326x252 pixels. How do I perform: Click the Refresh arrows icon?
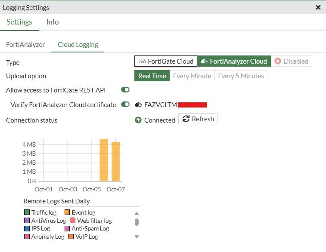pyautogui.click(x=186, y=119)
